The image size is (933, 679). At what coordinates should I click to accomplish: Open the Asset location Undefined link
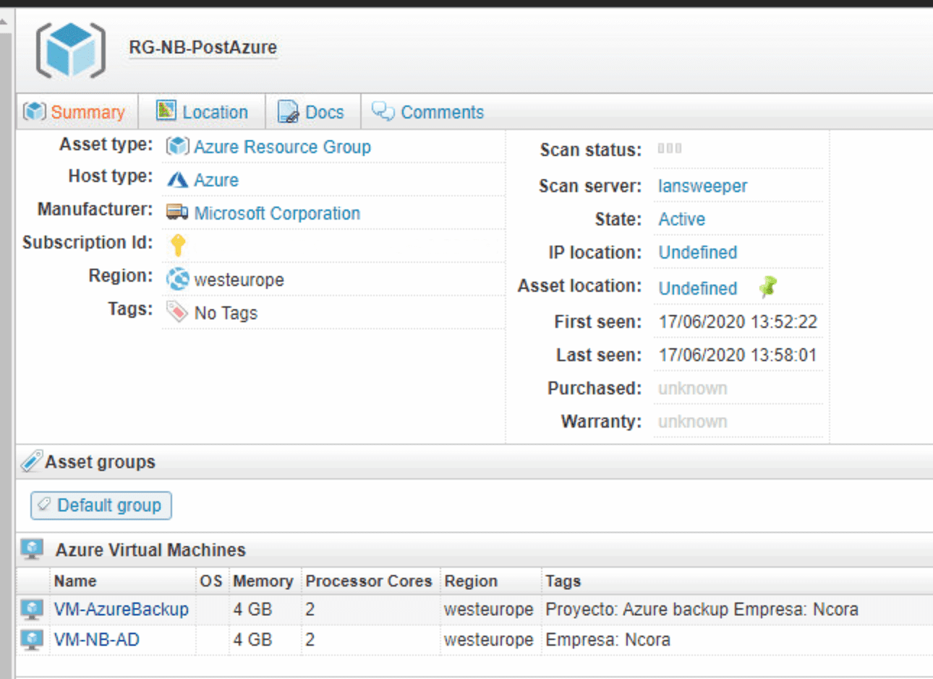click(697, 288)
